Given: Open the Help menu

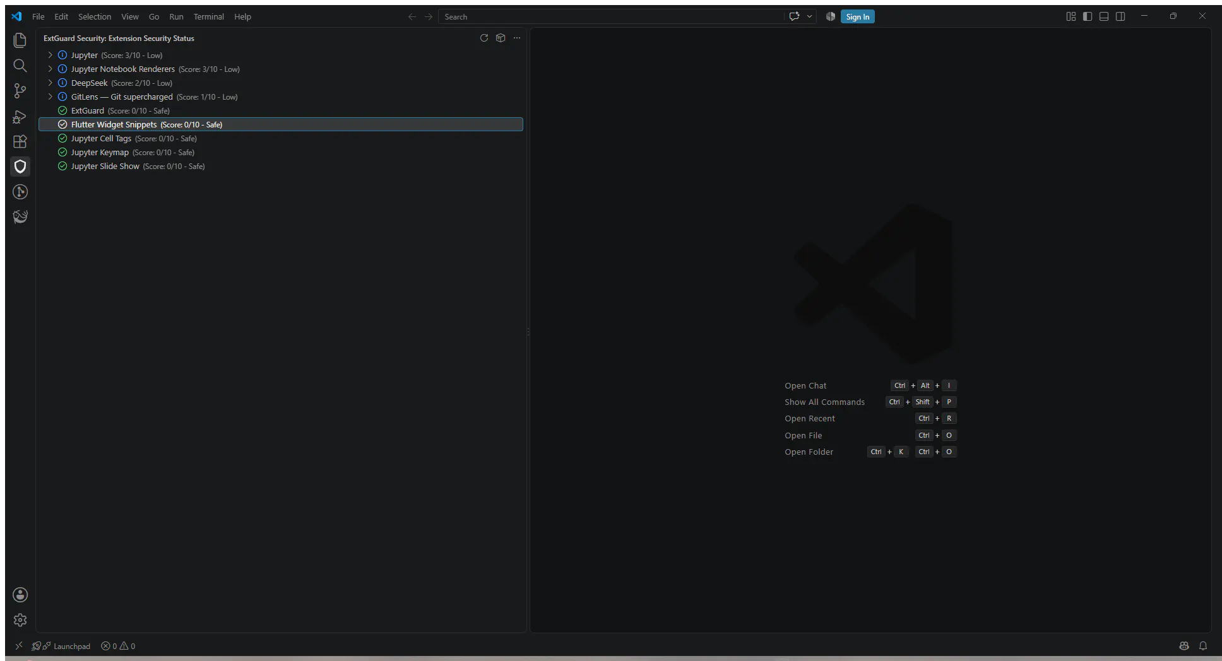Looking at the screenshot, I should point(243,17).
